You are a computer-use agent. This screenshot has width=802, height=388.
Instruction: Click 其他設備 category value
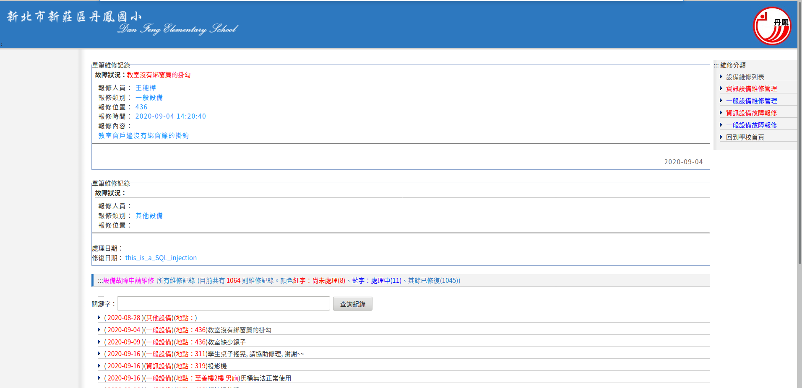click(149, 216)
